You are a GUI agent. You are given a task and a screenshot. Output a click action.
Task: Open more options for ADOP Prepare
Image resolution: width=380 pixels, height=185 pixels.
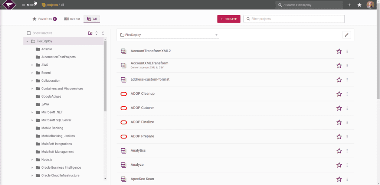coord(347,137)
